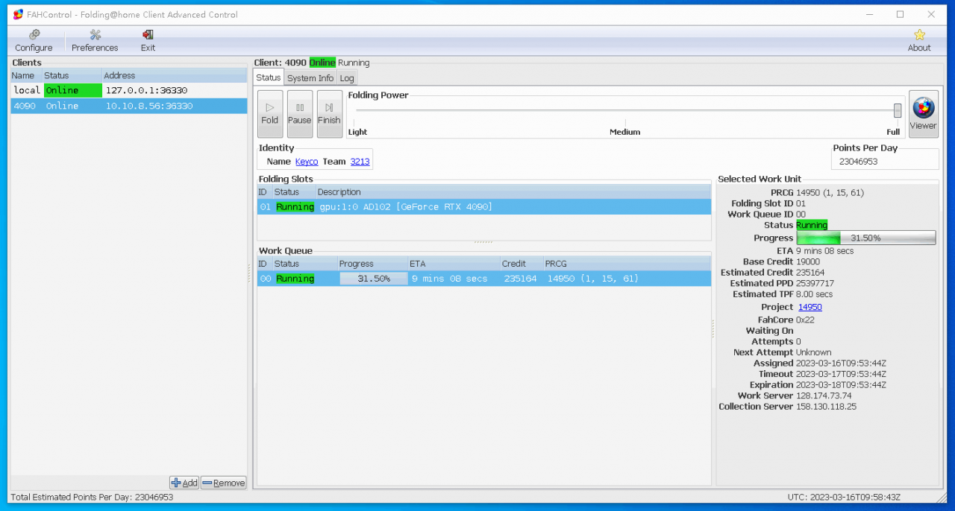Viewport: 955px width, 511px height.
Task: Click the Work Server address 128.174.73.74
Action: point(824,396)
